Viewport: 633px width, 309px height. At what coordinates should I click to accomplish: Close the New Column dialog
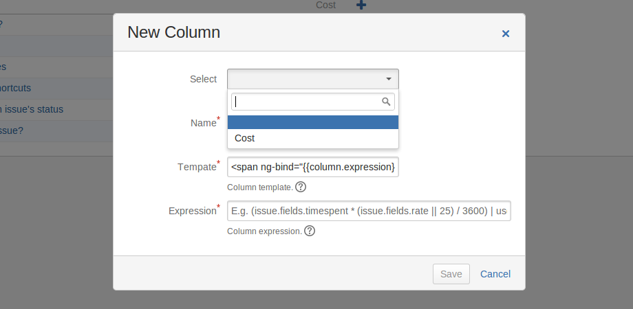point(506,33)
